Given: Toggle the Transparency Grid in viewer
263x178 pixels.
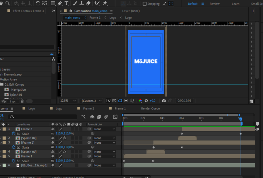Looking at the screenshot, I should pos(114,101).
